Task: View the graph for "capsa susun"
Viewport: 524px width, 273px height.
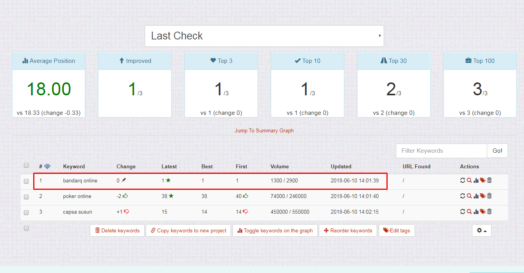Action: coord(476,212)
